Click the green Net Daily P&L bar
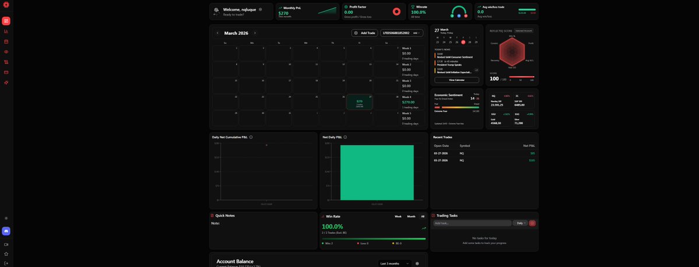The width and height of the screenshot is (699, 267). 377,173
